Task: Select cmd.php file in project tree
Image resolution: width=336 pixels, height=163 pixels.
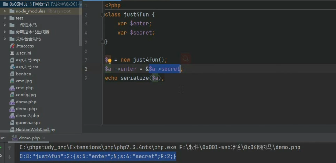Action: [24, 88]
